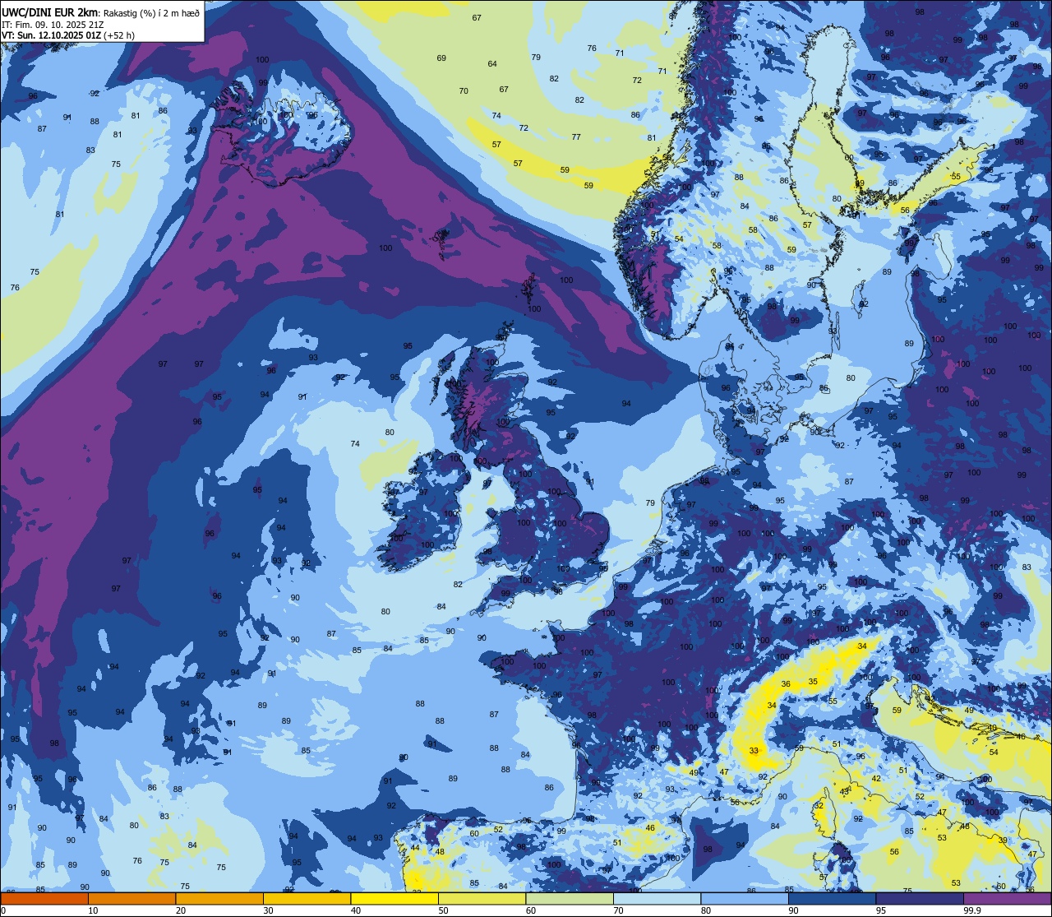The width and height of the screenshot is (1052, 917).
Task: Click the humidity value '39' in the lower right corner
Action: [x=1003, y=841]
